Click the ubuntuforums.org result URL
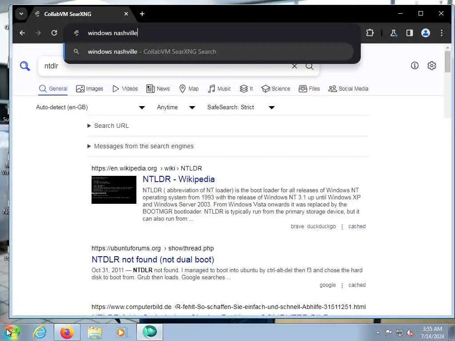Viewport: 455px width, 341px height. tap(152, 249)
